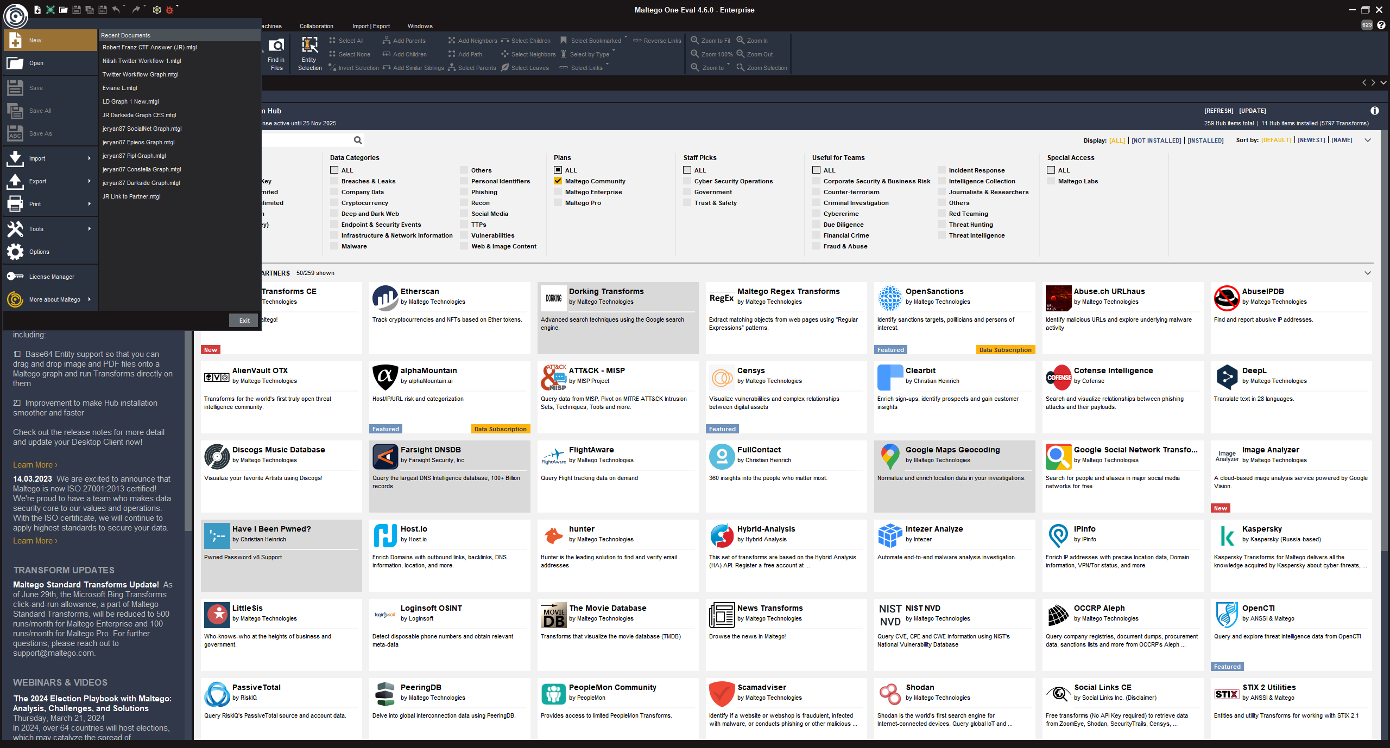Click the Shodan hub item icon

pos(890,694)
